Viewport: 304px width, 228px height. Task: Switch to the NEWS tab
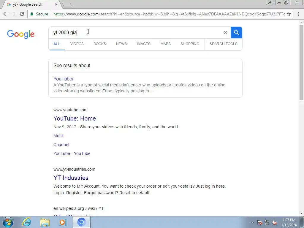click(x=121, y=44)
